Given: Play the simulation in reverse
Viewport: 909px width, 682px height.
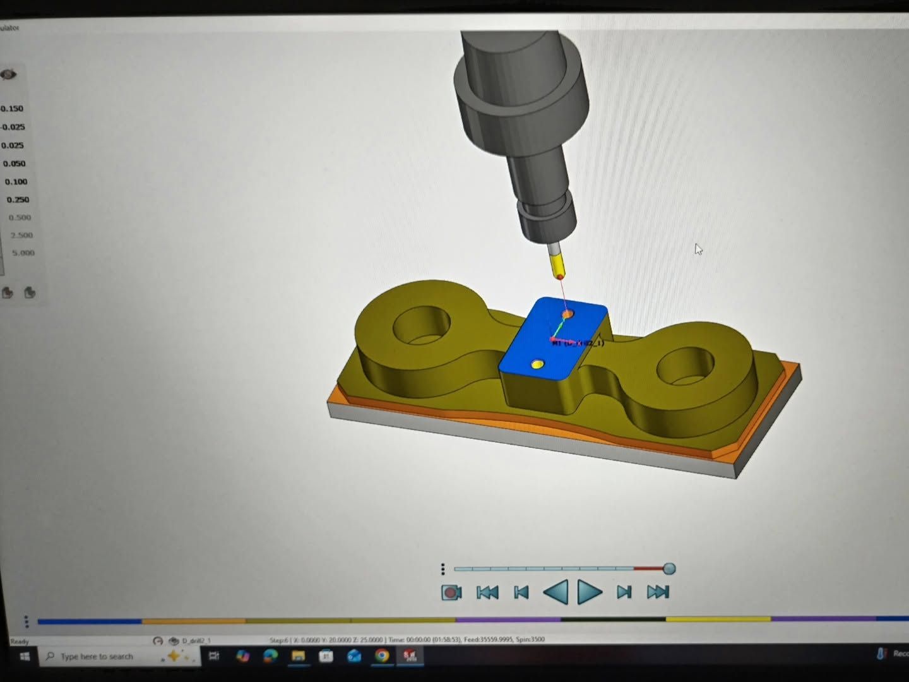Looking at the screenshot, I should coord(556,592).
